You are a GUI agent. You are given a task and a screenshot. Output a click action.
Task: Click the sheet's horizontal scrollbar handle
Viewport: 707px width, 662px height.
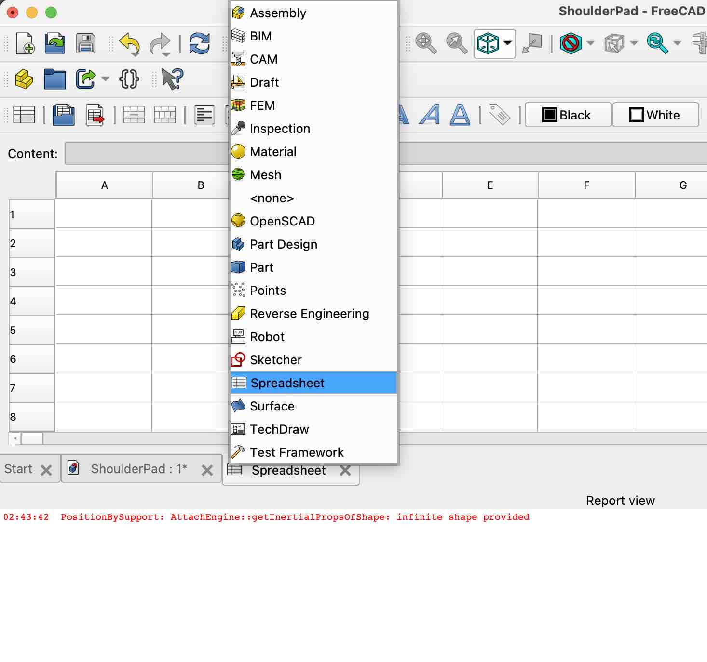point(32,438)
